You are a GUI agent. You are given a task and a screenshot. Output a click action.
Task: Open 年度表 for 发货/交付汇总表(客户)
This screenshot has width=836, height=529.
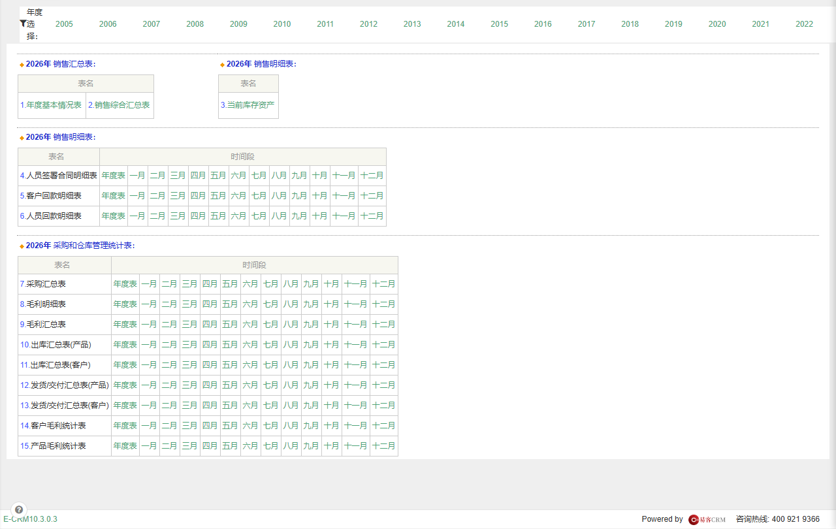(125, 406)
